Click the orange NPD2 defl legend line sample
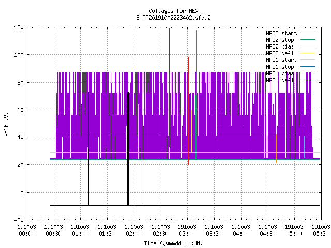 [308, 53]
